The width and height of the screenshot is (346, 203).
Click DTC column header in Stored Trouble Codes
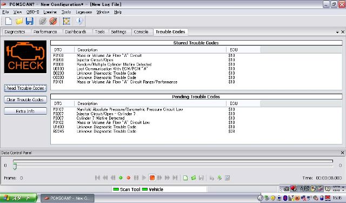pos(63,50)
